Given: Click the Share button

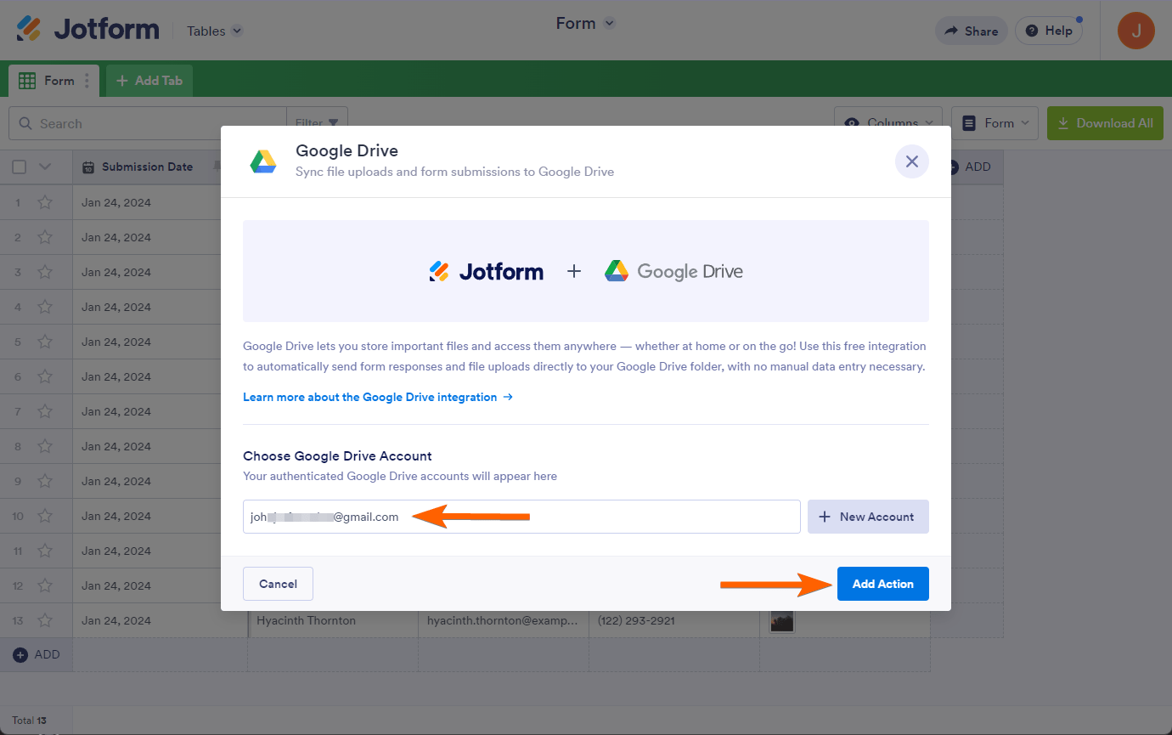Looking at the screenshot, I should click(x=971, y=31).
